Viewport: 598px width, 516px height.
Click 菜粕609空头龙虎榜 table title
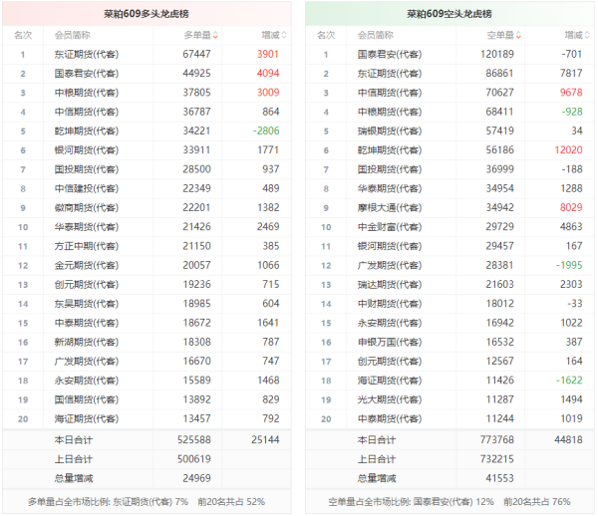[449, 14]
